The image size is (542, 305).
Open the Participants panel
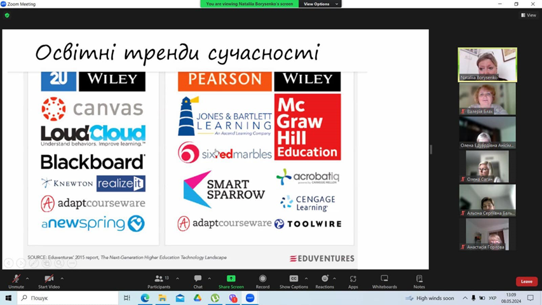tap(159, 281)
